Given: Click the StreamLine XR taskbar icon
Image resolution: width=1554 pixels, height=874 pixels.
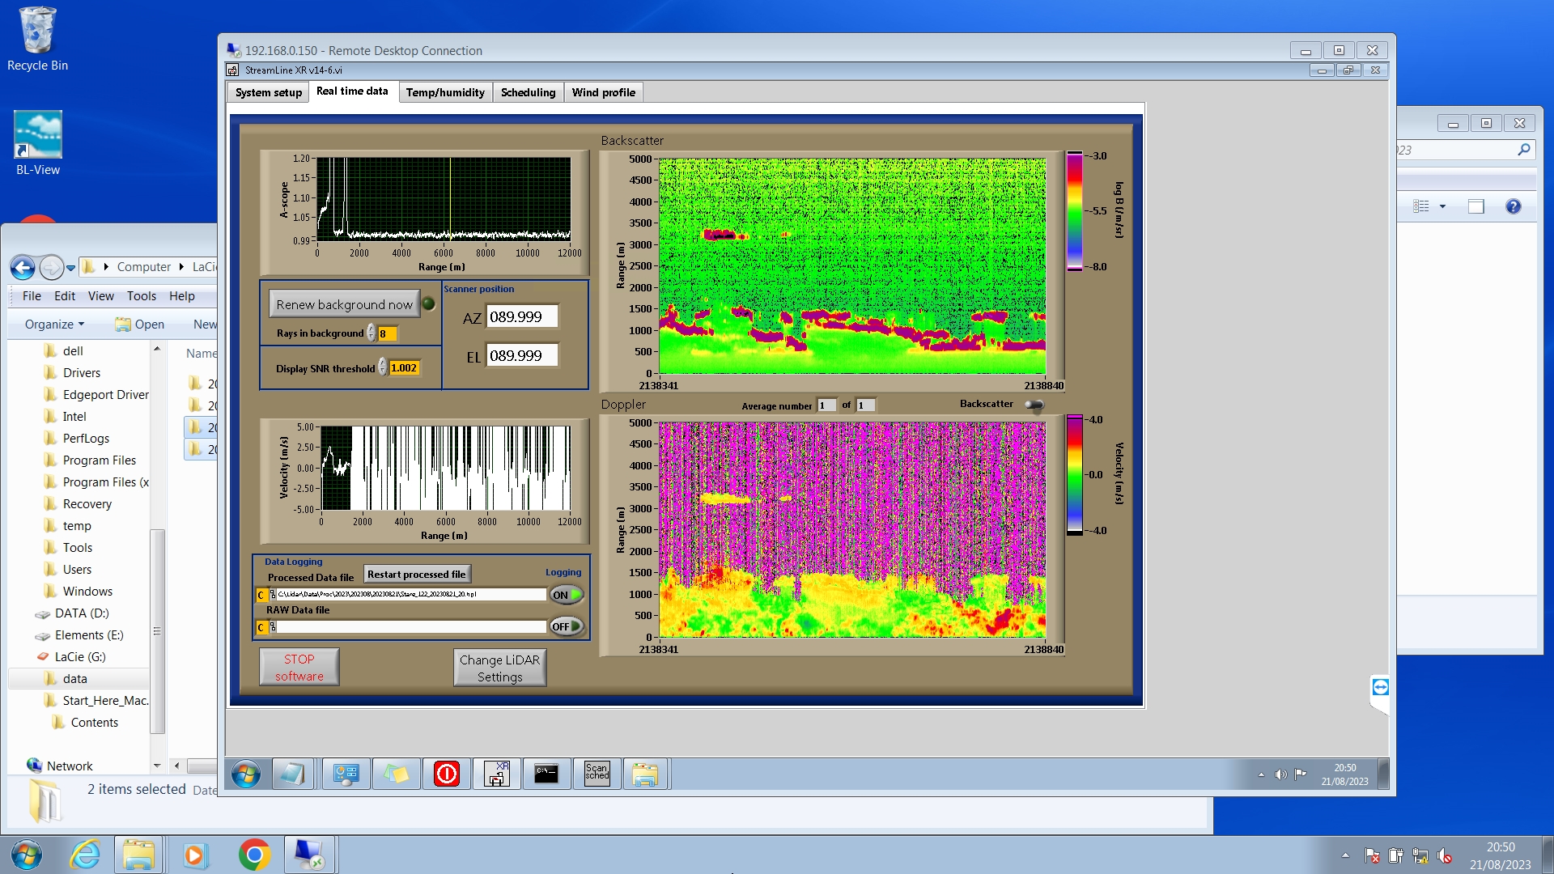Looking at the screenshot, I should [x=496, y=774].
